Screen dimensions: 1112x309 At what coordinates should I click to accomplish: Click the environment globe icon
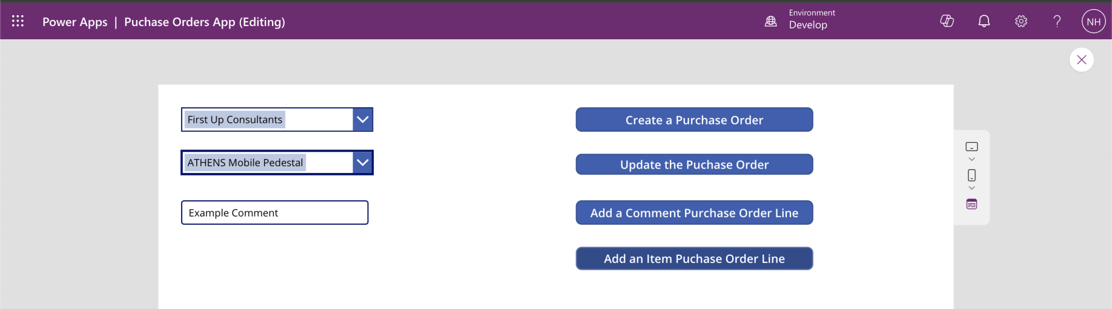pos(770,21)
